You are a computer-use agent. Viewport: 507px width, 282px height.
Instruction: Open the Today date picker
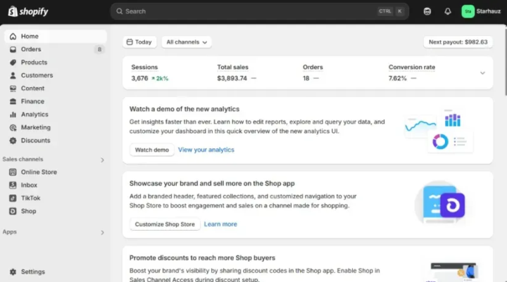[139, 42]
